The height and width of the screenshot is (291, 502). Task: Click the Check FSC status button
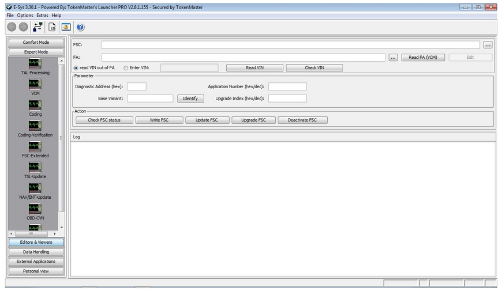point(104,120)
